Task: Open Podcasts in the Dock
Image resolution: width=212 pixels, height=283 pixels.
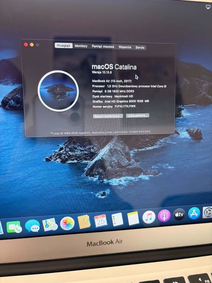Action: point(164,215)
